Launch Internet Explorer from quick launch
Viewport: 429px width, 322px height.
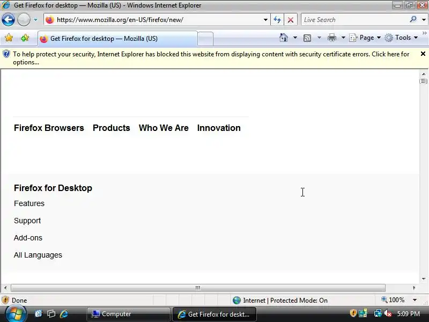pyautogui.click(x=64, y=314)
